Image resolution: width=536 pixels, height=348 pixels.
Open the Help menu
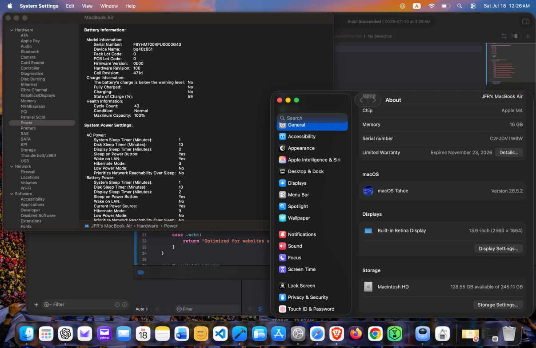tap(130, 6)
